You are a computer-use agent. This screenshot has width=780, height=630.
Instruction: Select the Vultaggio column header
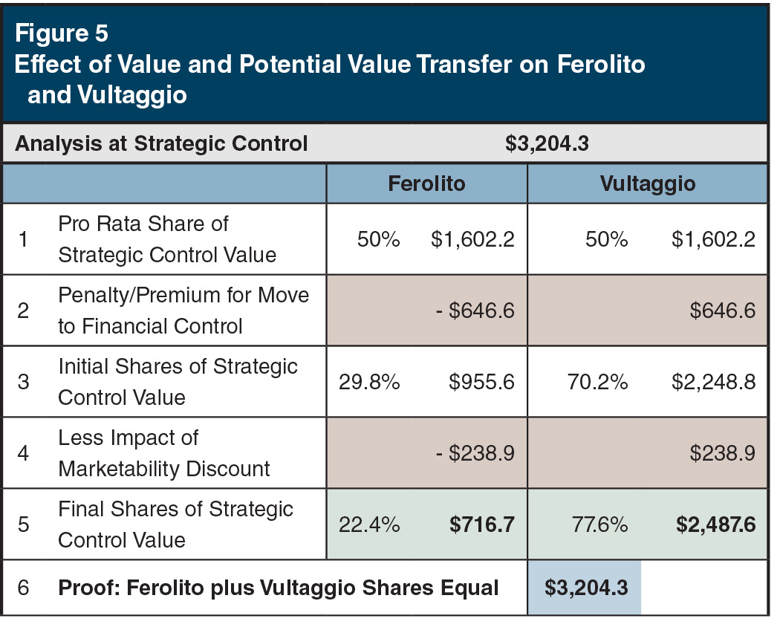click(x=647, y=184)
